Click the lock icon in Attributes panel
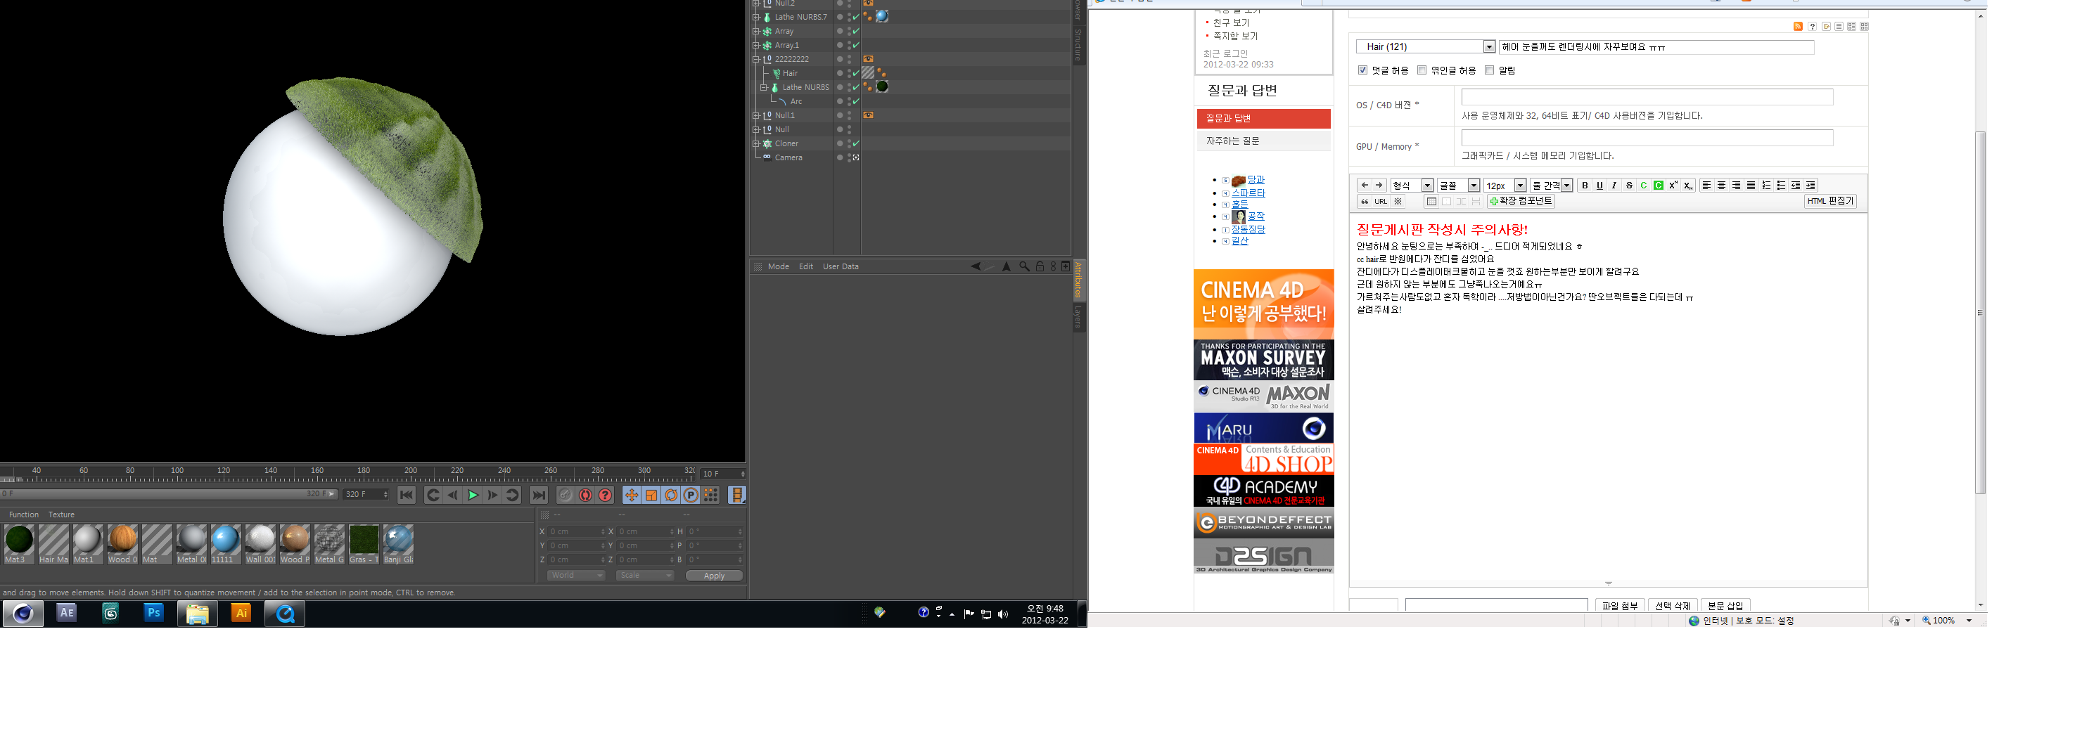The image size is (2082, 738). (1040, 266)
